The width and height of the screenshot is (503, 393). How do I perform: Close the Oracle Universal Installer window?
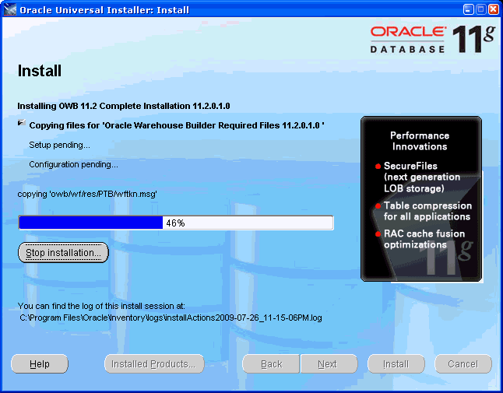point(494,9)
